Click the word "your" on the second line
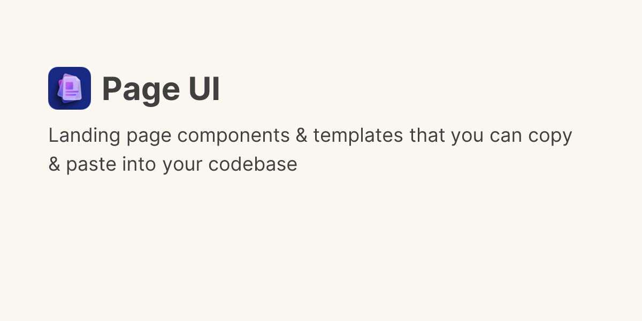 [183, 165]
